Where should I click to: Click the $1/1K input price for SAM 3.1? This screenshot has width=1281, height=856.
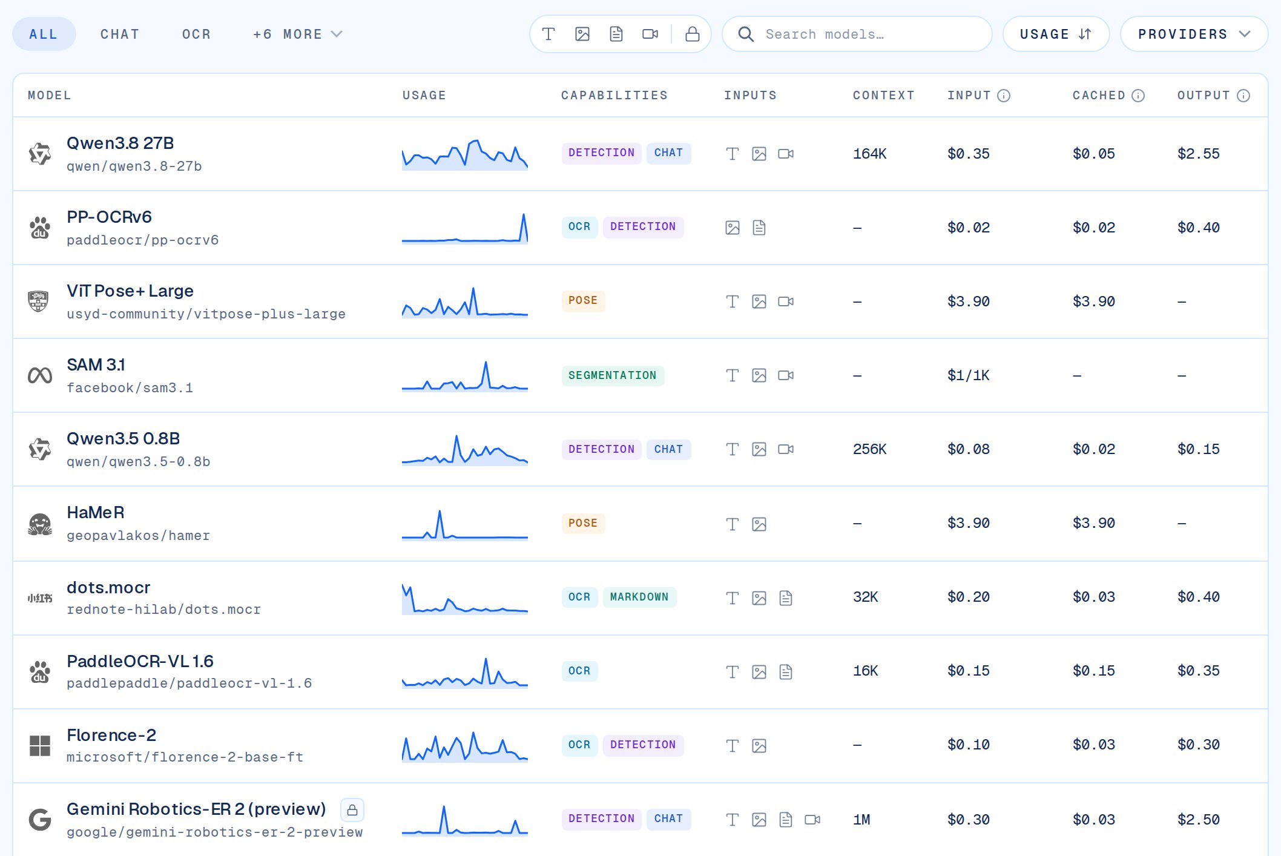click(969, 375)
